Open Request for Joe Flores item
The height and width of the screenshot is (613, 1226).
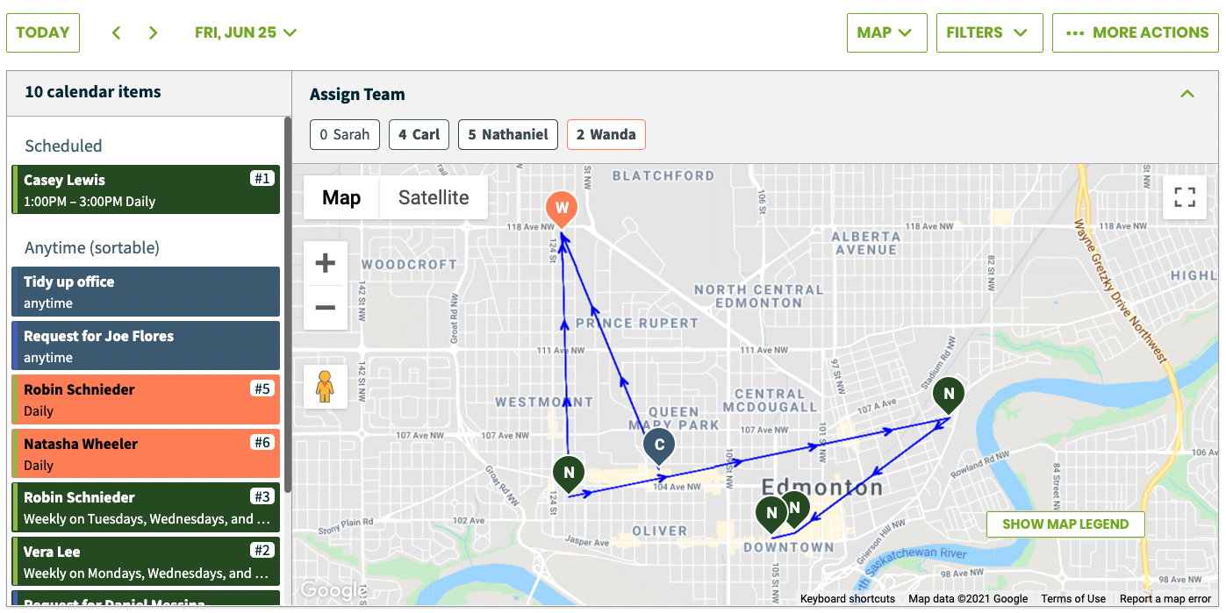pyautogui.click(x=146, y=346)
